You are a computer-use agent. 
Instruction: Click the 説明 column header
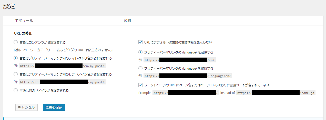coord(127,21)
